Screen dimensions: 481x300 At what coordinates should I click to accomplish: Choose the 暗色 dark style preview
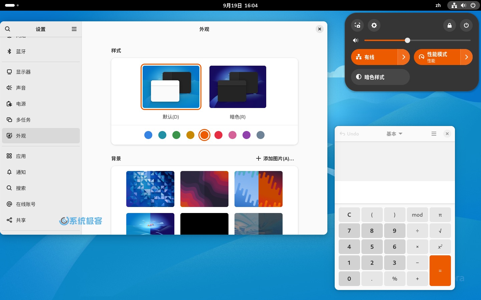pos(238,87)
